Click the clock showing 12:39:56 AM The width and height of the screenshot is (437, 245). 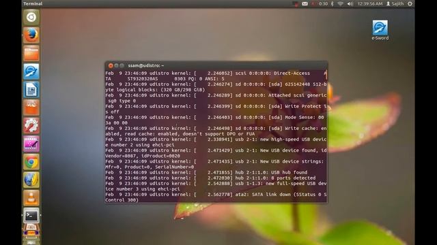click(370, 3)
